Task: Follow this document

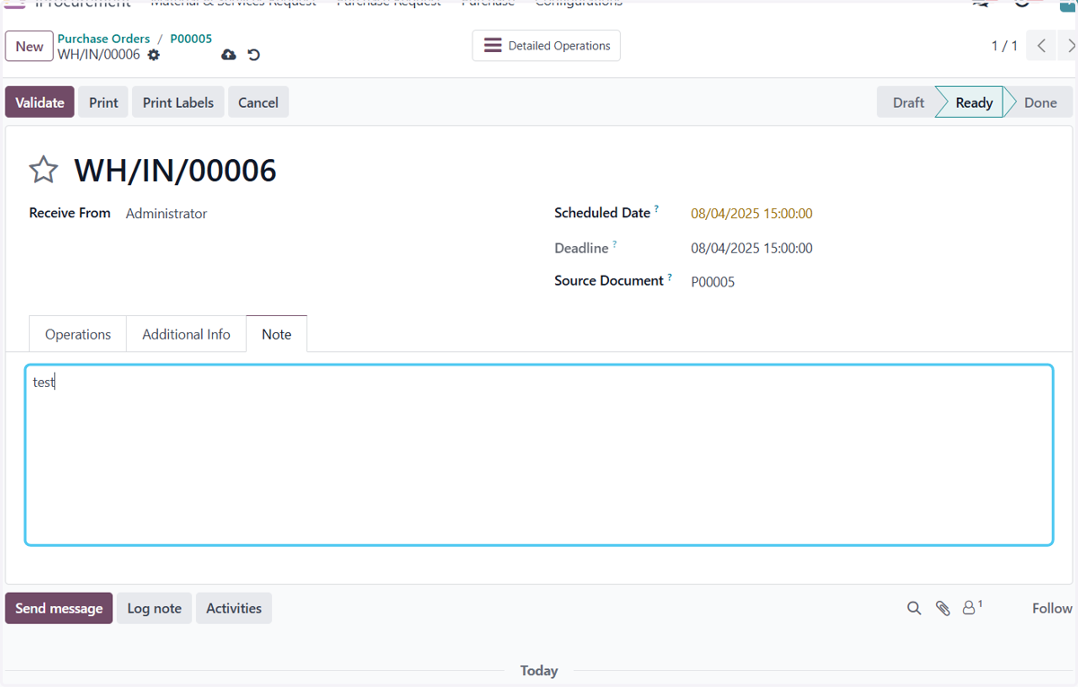Action: tap(1052, 608)
